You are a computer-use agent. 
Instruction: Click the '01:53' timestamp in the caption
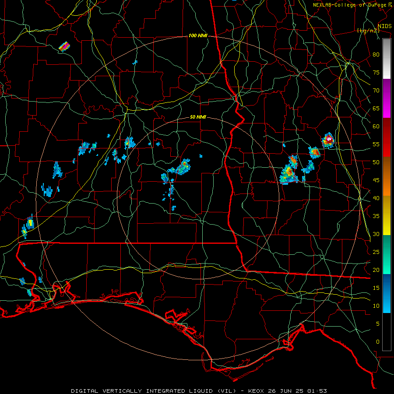click(317, 391)
